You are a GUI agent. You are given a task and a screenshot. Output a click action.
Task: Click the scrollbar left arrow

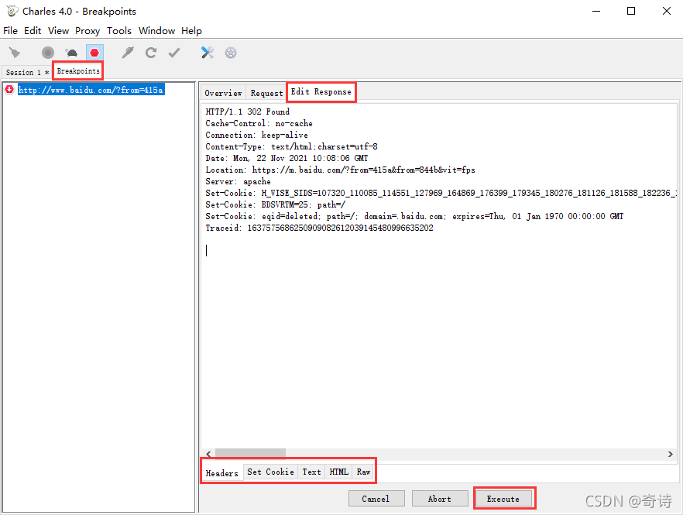click(208, 454)
